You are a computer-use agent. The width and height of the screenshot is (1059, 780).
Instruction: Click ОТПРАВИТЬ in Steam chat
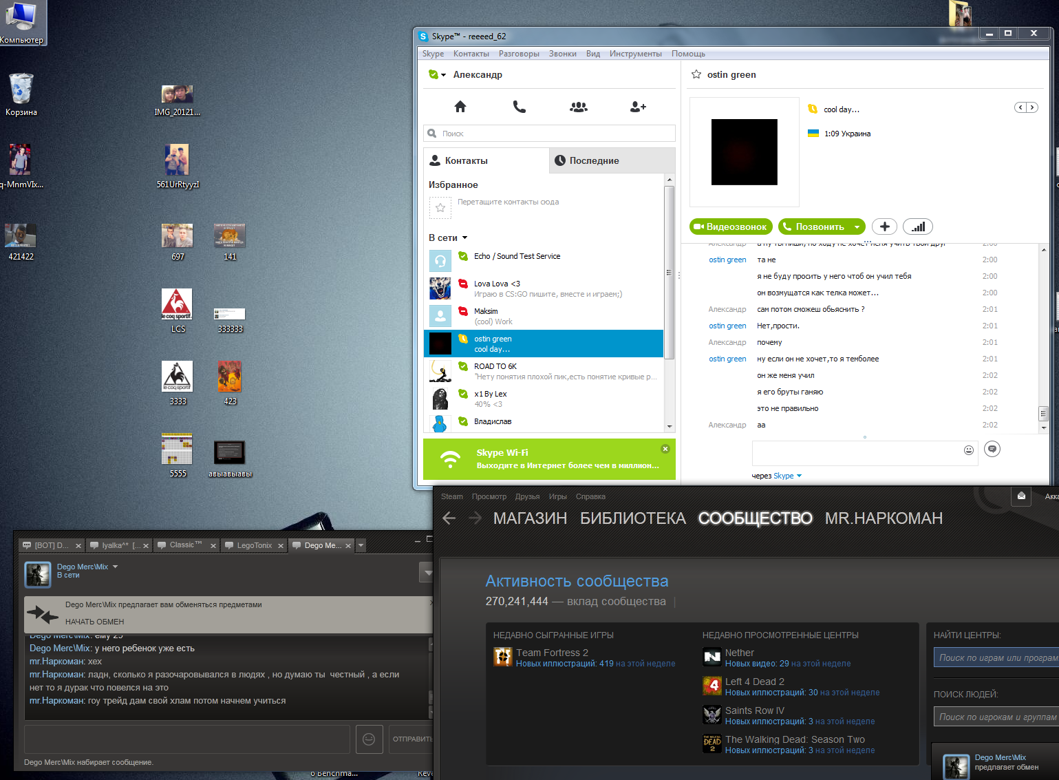point(411,739)
